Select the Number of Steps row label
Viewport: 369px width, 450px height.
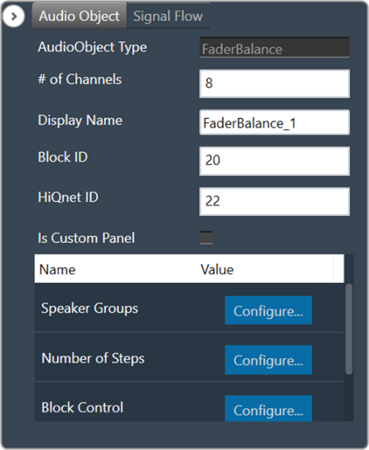click(93, 358)
